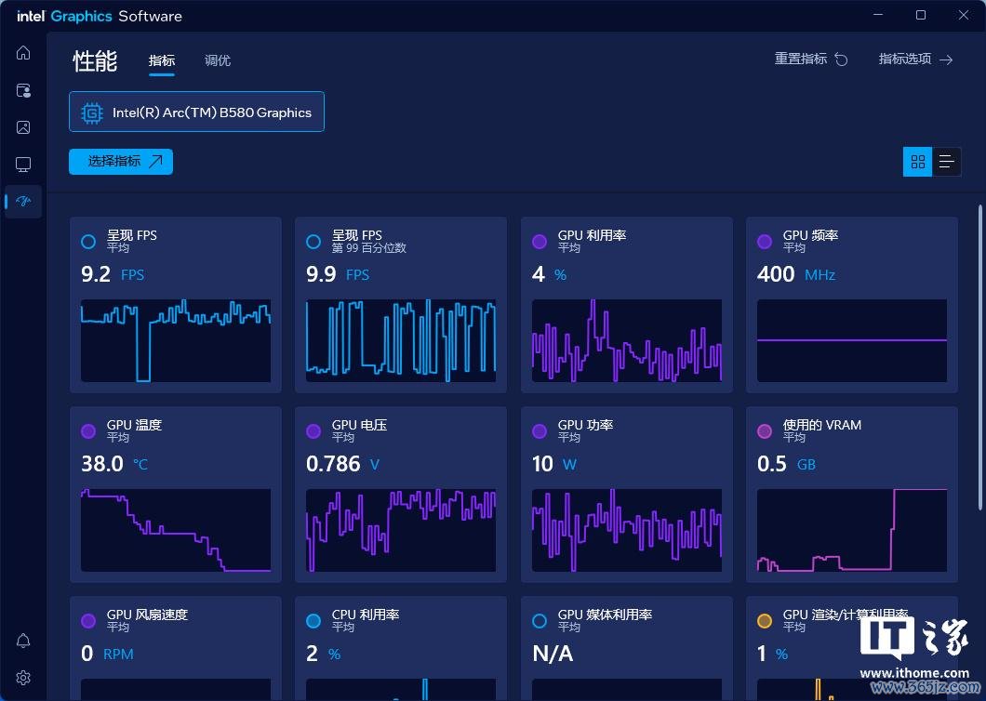Open the picture-shaped graphics icon in sidebar
This screenshot has height=701, width=986.
point(23,127)
